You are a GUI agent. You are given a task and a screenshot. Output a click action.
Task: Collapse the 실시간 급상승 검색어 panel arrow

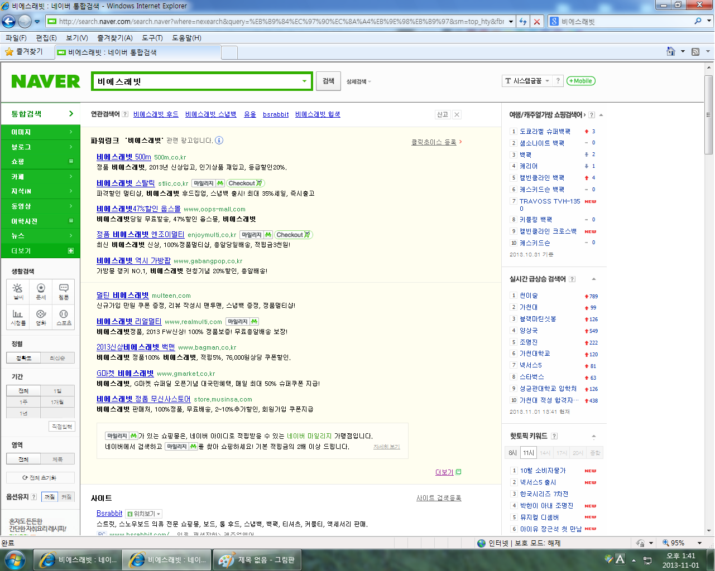[594, 279]
